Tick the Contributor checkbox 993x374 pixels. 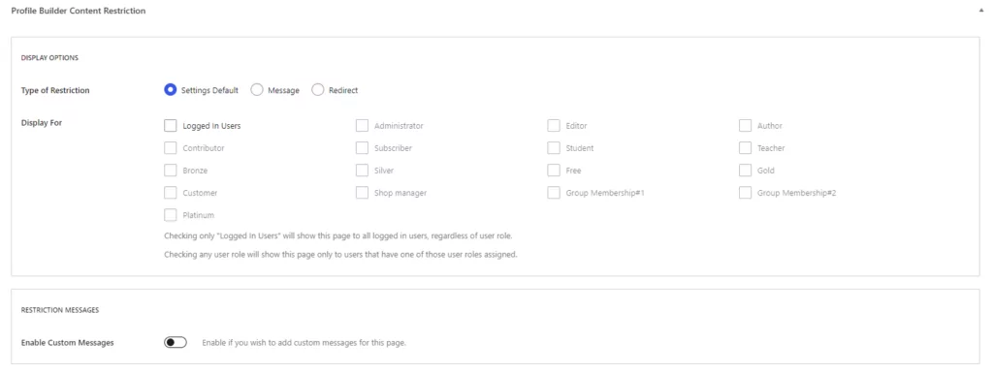(170, 148)
